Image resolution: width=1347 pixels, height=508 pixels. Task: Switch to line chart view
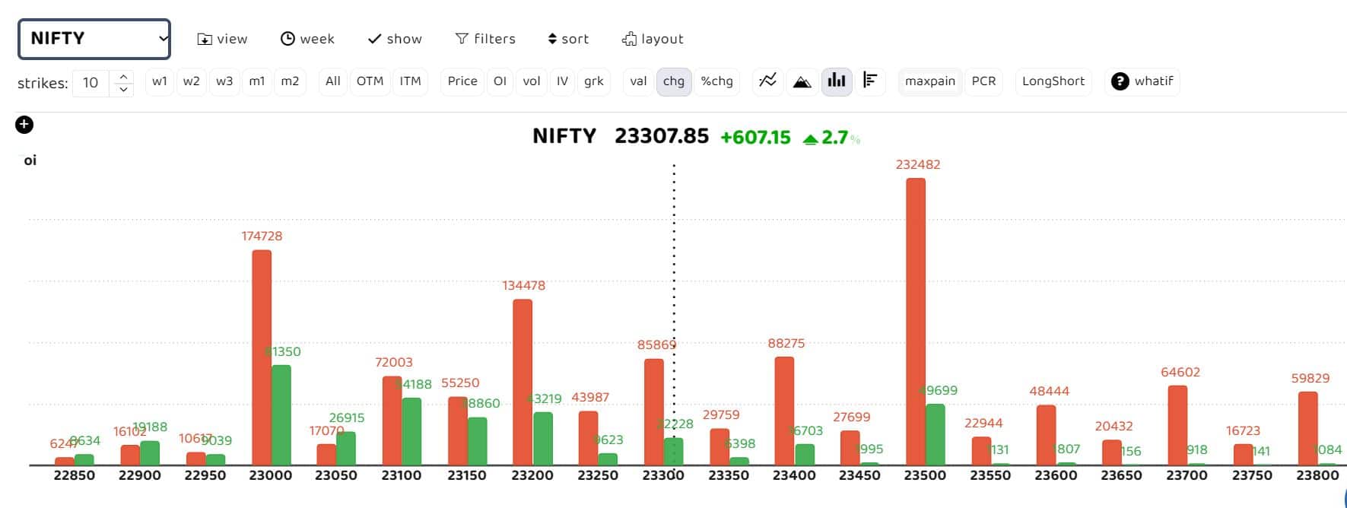coord(768,81)
